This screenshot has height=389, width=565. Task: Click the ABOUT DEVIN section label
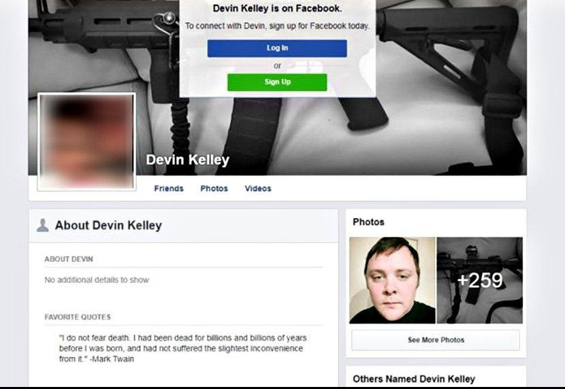69,259
